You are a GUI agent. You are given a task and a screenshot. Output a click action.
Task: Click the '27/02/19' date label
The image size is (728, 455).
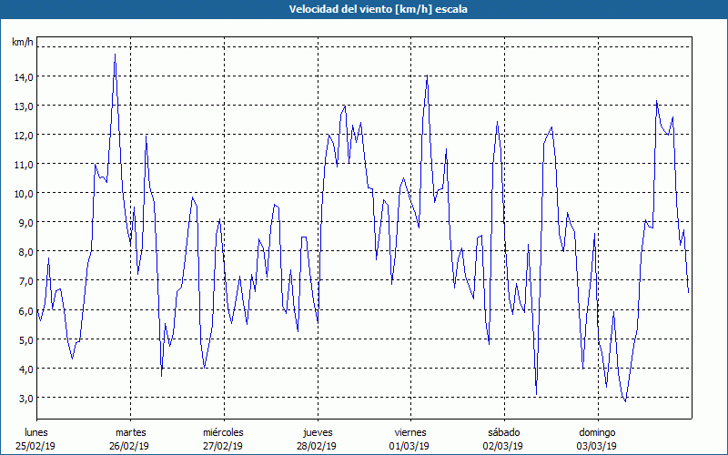click(223, 446)
